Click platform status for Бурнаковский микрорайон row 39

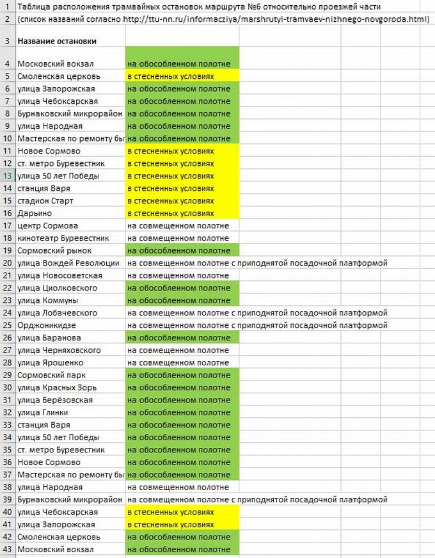point(257,499)
